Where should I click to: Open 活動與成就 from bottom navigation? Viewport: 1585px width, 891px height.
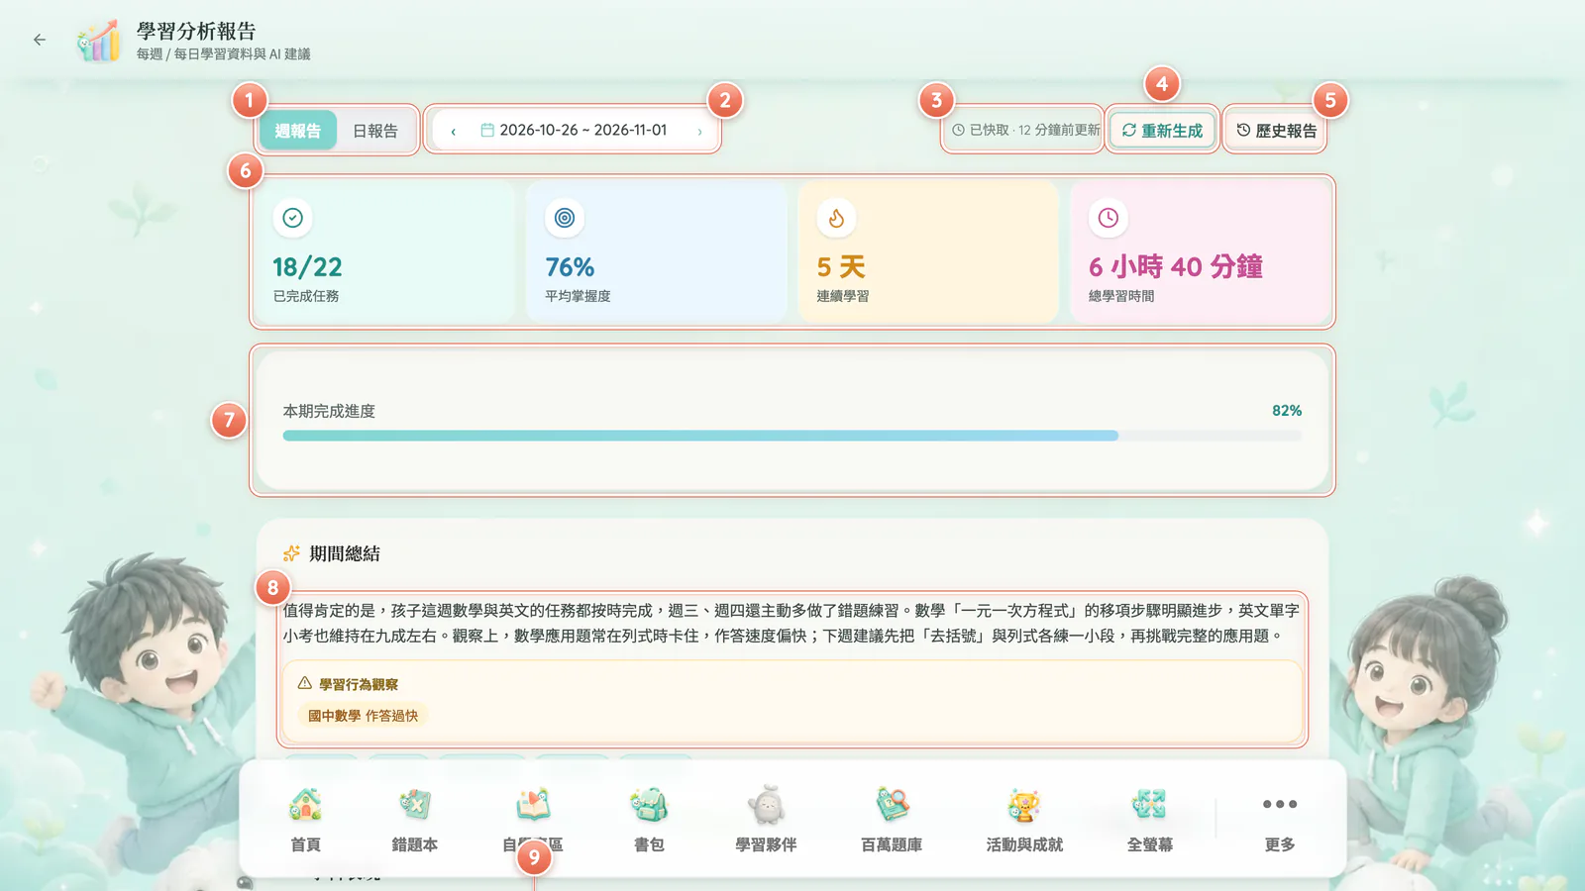1024,820
